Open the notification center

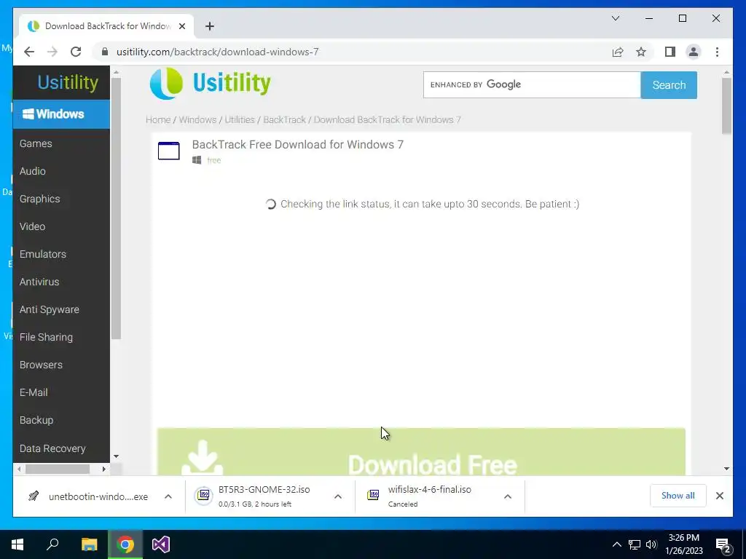pyautogui.click(x=723, y=545)
